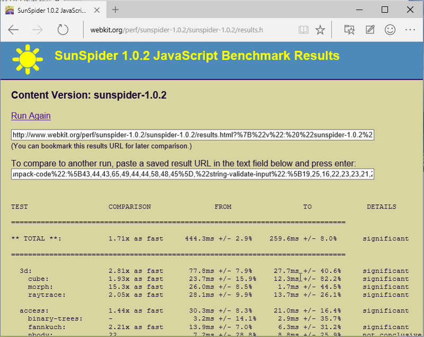Maximize the browser window
Screen dimensions: 424x337
tap(385, 10)
